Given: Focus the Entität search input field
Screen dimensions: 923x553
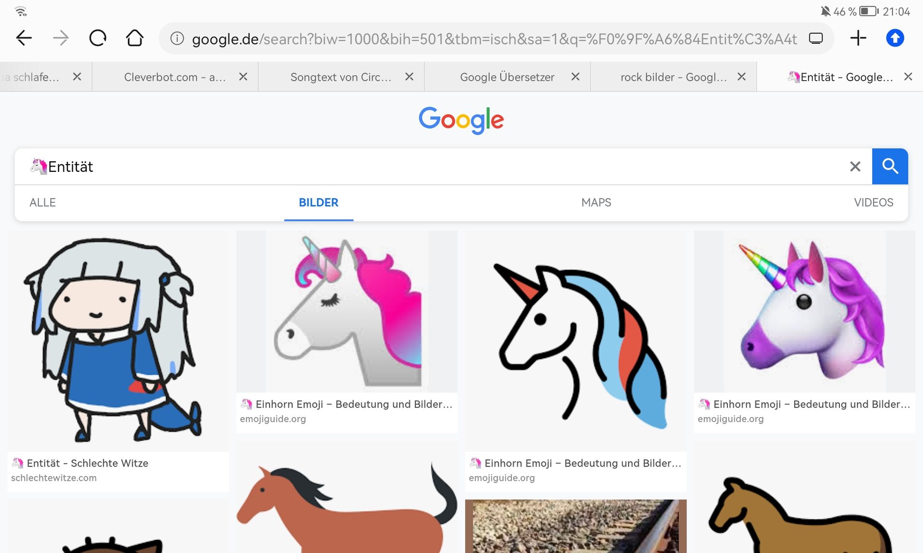Looking at the screenshot, I should tap(433, 167).
